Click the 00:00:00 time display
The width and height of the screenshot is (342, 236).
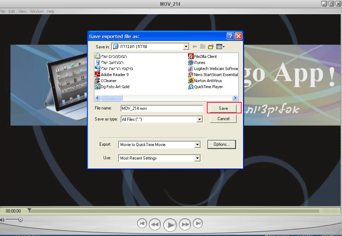tap(13, 211)
